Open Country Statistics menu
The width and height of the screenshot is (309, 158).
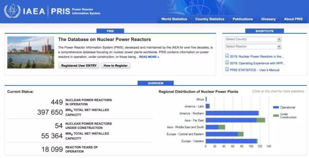point(210,19)
